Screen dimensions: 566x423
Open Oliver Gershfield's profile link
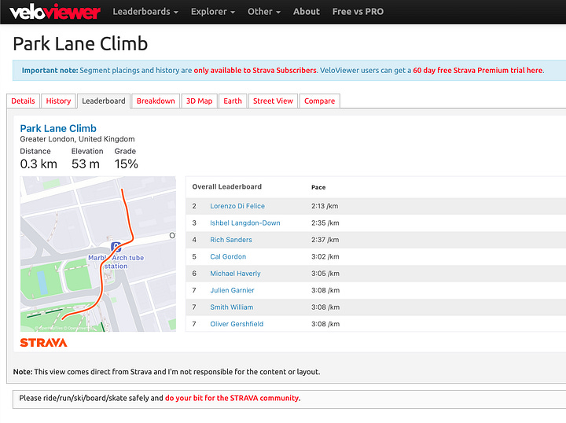pos(237,324)
